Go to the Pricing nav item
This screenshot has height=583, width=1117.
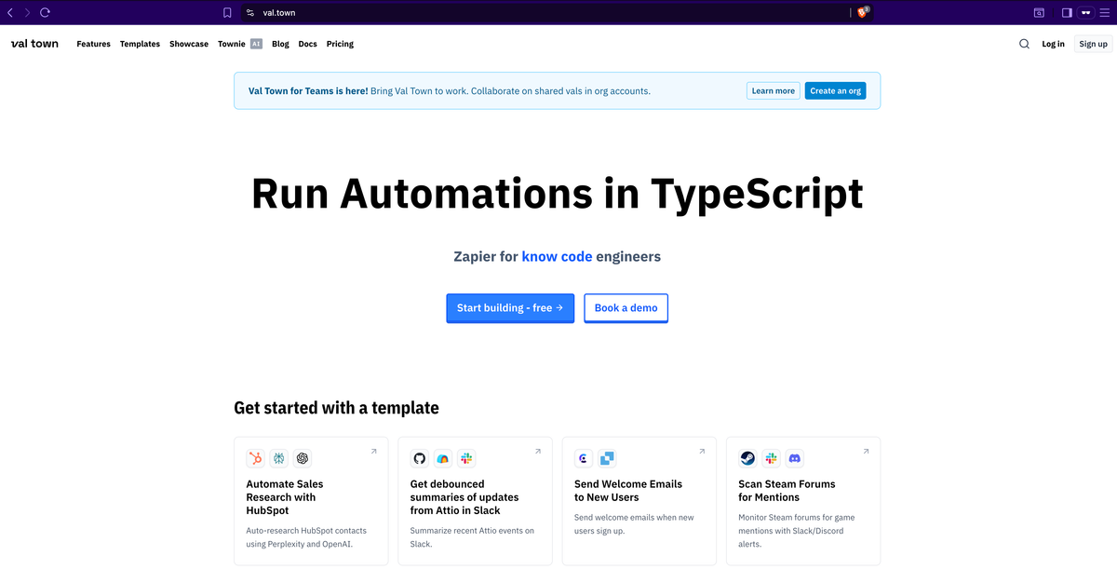tap(340, 44)
